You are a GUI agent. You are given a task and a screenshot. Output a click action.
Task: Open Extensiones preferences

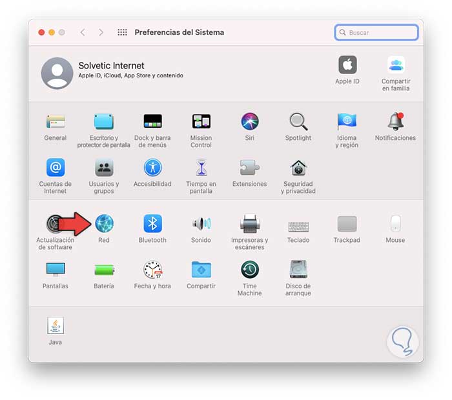[x=250, y=167]
